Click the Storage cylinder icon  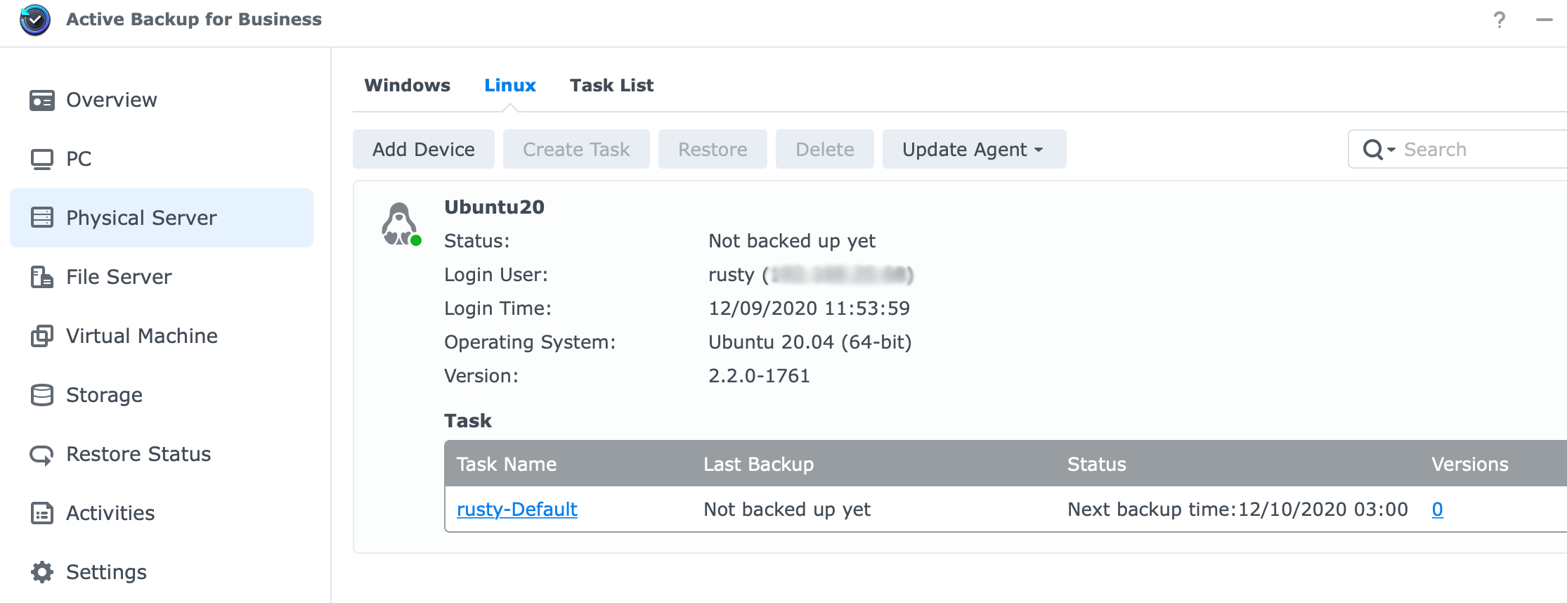pyautogui.click(x=42, y=395)
